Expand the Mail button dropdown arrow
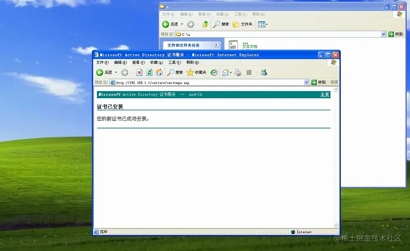The width and height of the screenshot is (410, 251). [230, 72]
